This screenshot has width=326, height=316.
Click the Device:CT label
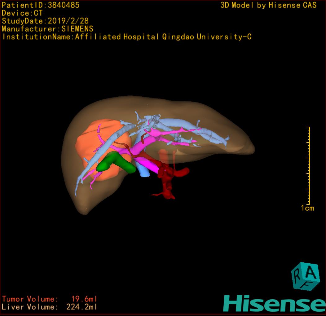click(x=22, y=13)
